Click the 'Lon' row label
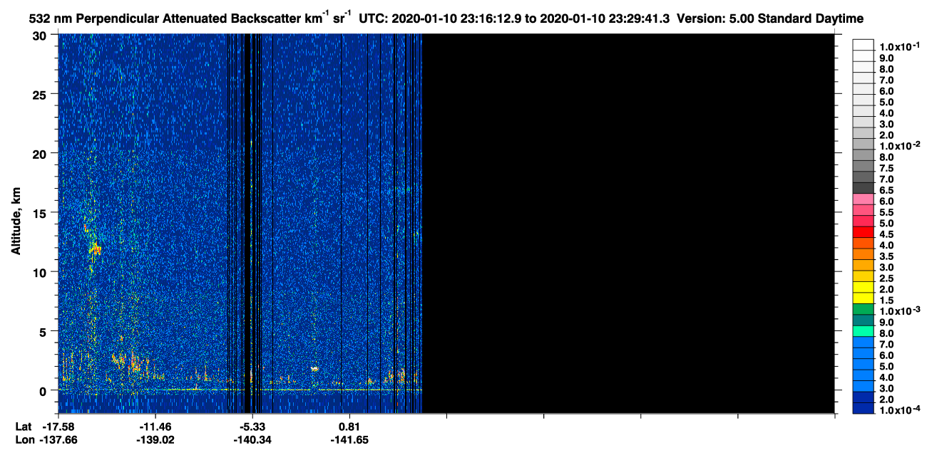The height and width of the screenshot is (475, 927). coord(24,440)
